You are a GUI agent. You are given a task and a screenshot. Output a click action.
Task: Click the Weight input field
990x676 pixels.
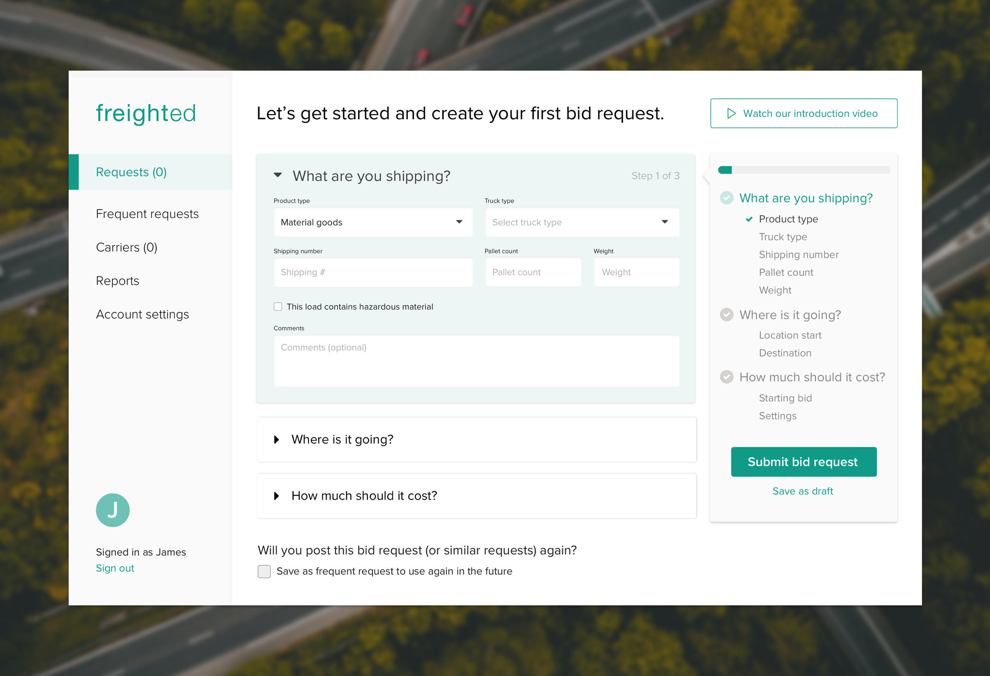click(x=637, y=272)
